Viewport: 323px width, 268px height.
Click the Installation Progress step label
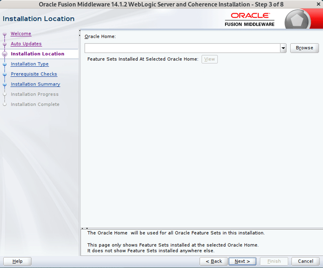[35, 94]
